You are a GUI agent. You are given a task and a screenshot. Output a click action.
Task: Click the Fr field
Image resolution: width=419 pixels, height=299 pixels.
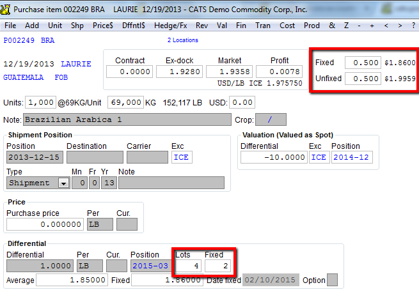click(94, 183)
